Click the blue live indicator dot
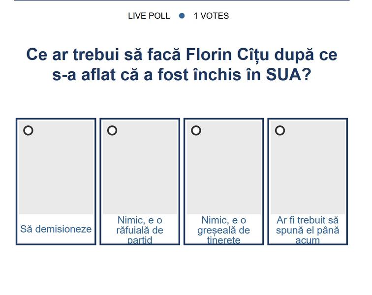372x295 pixels. pyautogui.click(x=182, y=16)
